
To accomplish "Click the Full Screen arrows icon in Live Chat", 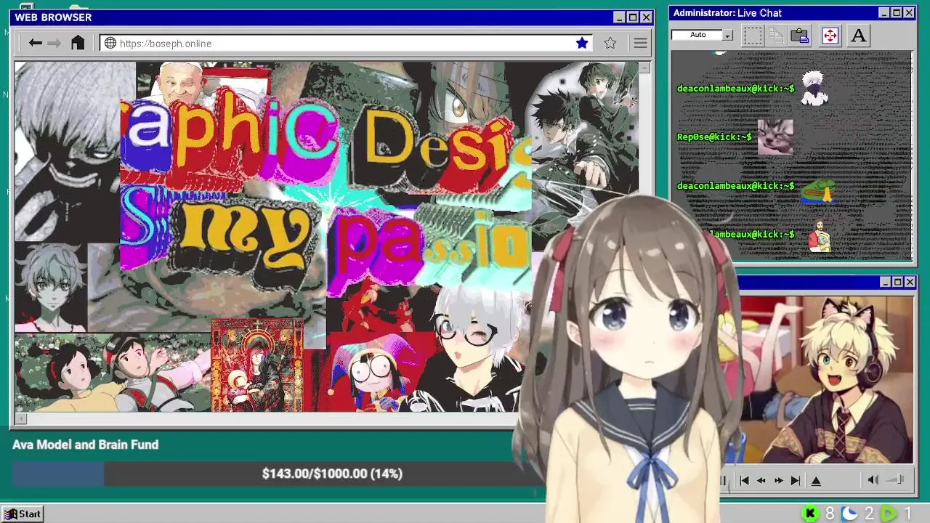I will point(830,35).
